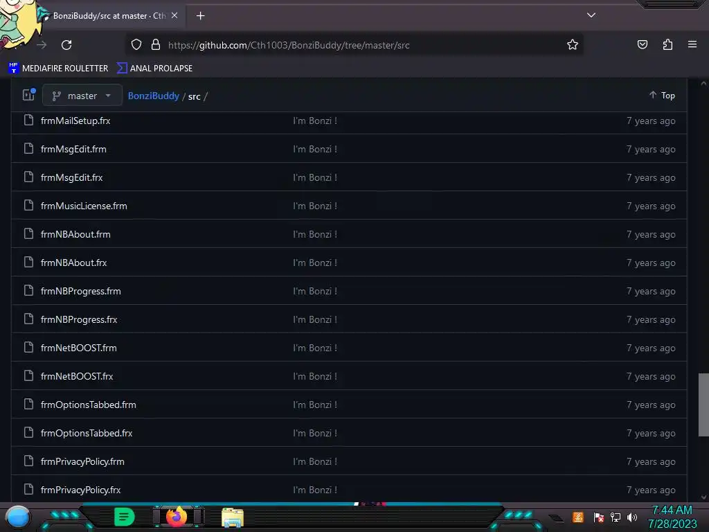Open file frmMsgEdit.frm
The width and height of the screenshot is (709, 532).
click(73, 150)
